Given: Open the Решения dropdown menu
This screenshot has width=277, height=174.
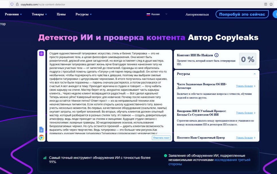Looking at the screenshot, I should pos(13,14).
